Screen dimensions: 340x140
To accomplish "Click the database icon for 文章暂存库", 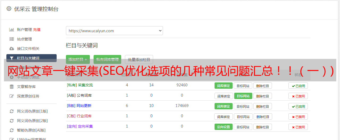I will tap(12, 87).
